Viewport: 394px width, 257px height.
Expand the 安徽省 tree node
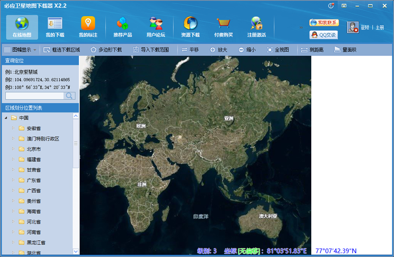click(13, 128)
